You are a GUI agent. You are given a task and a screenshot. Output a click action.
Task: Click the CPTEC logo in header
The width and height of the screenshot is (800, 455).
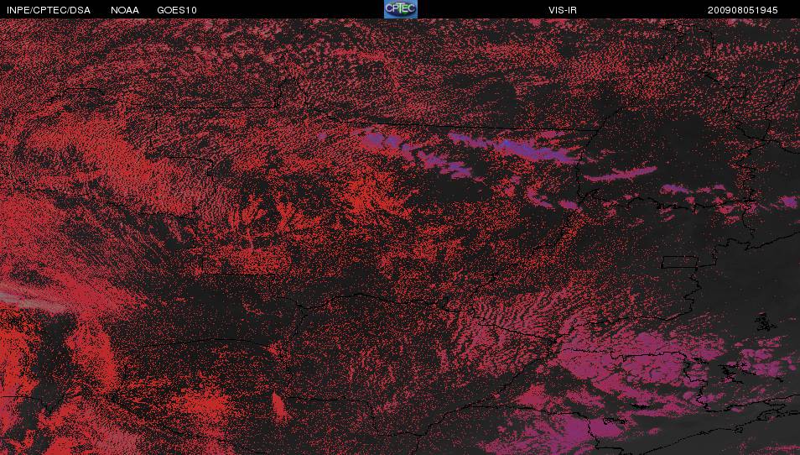point(401,9)
